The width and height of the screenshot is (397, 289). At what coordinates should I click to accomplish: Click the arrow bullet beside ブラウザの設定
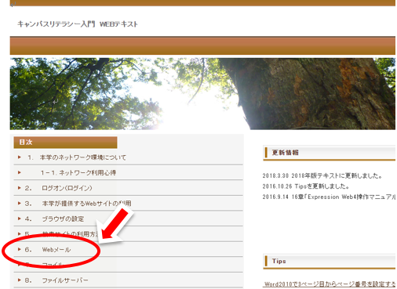coord(20,219)
